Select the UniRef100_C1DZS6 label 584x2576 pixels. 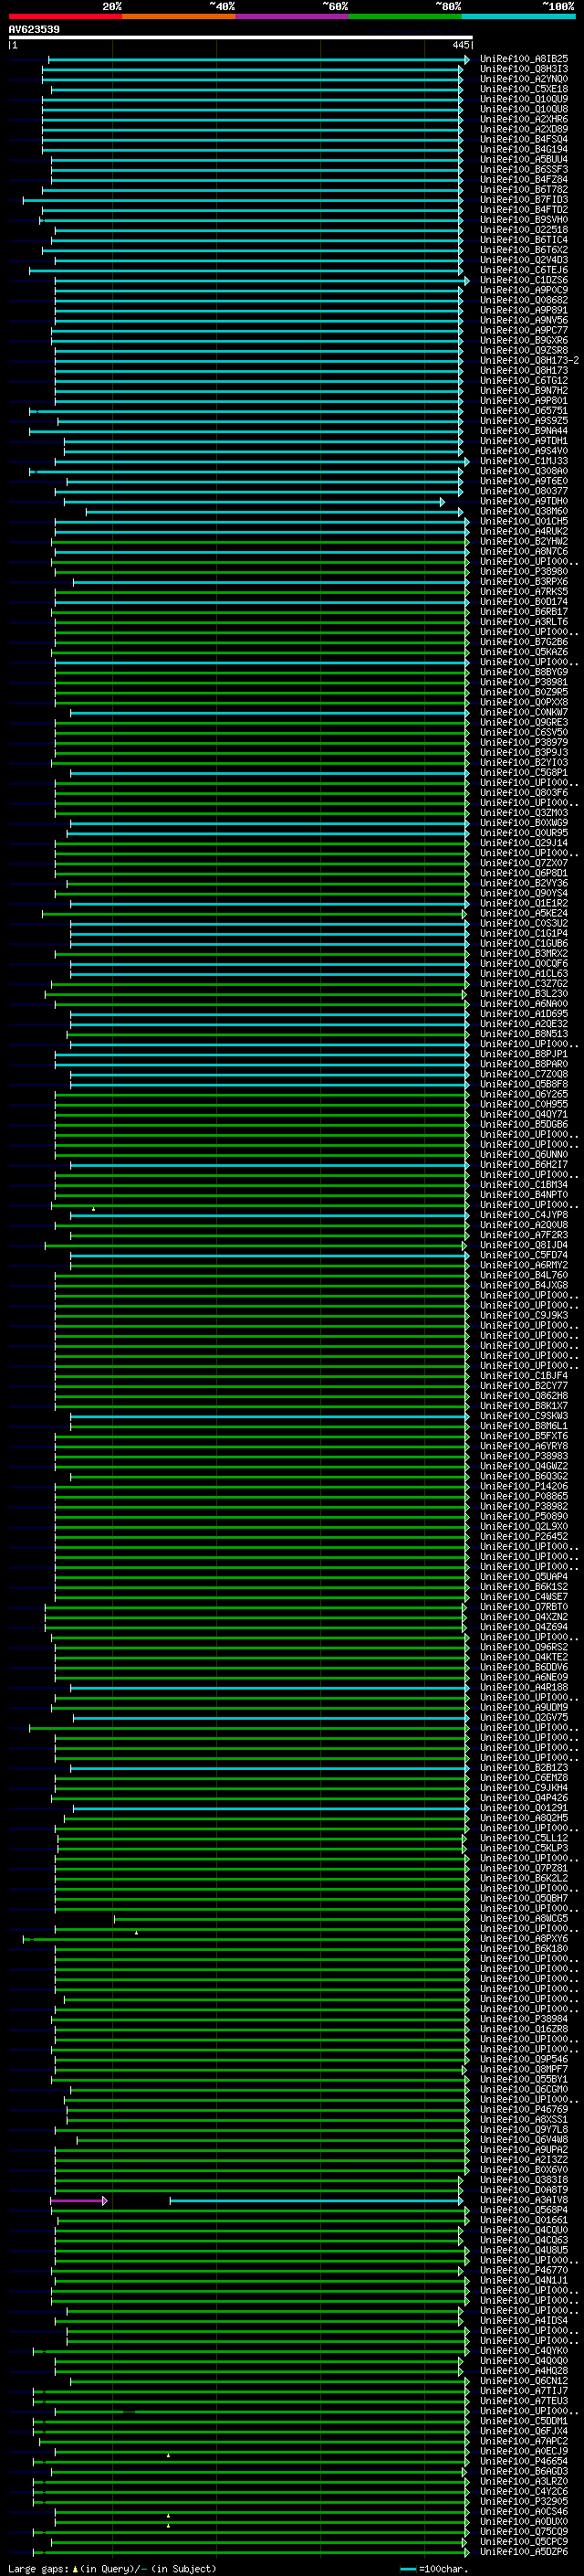pos(523,280)
